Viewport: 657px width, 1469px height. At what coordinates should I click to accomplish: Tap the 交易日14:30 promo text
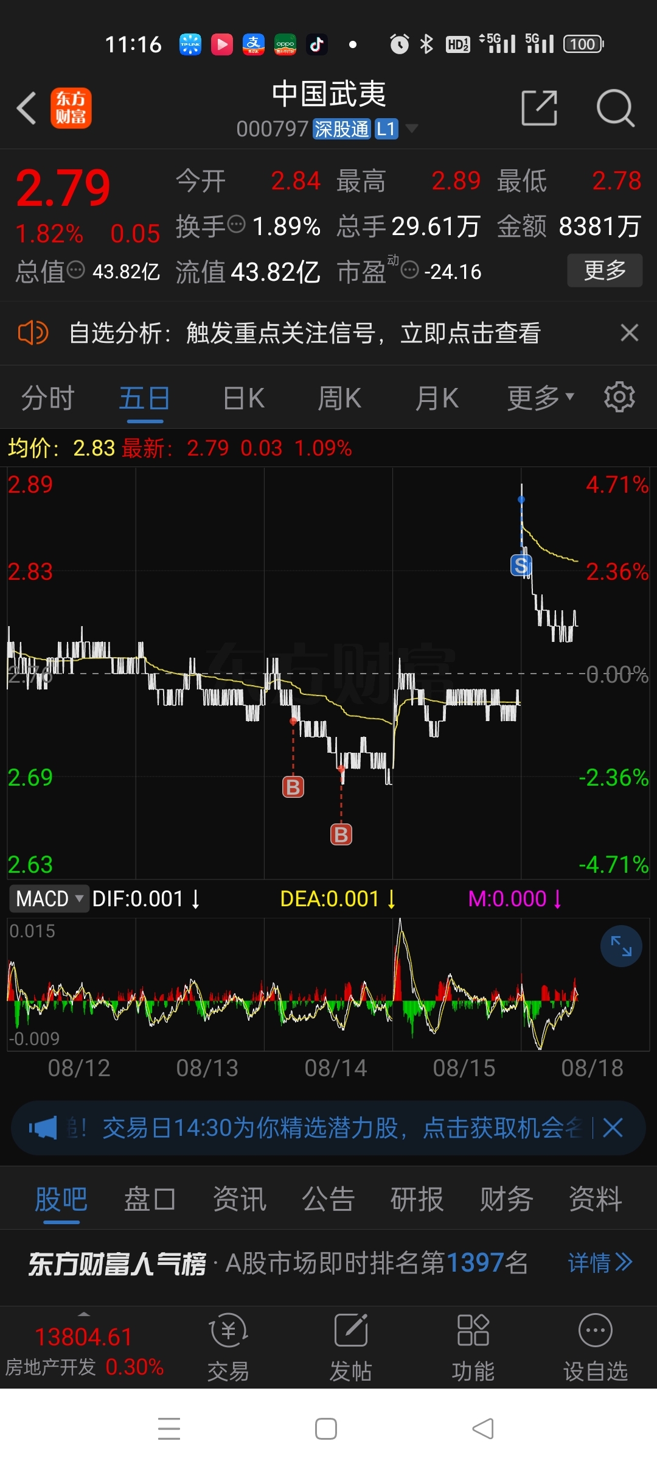point(342,1129)
